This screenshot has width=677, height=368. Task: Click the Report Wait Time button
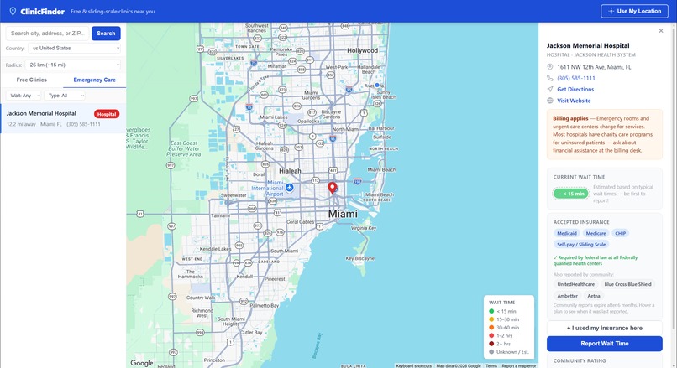pyautogui.click(x=605, y=344)
